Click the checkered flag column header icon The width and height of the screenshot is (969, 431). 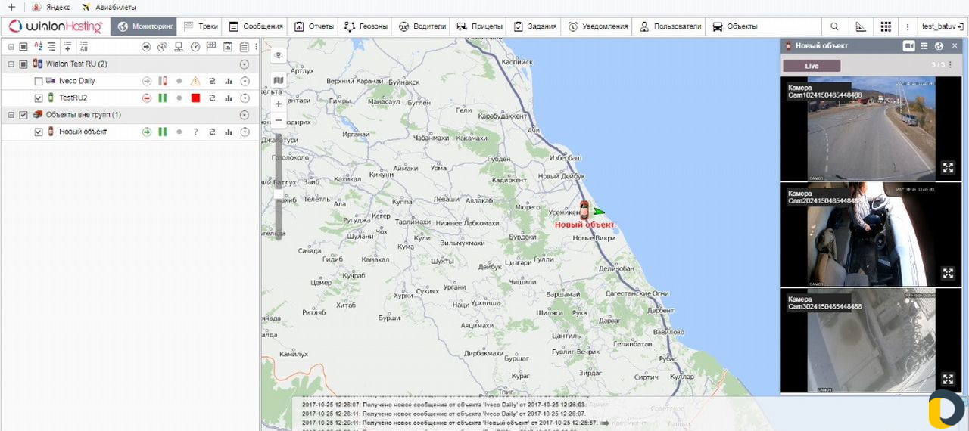211,47
